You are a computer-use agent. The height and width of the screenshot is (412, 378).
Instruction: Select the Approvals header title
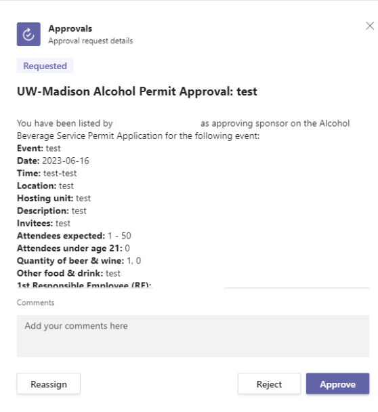pyautogui.click(x=70, y=28)
